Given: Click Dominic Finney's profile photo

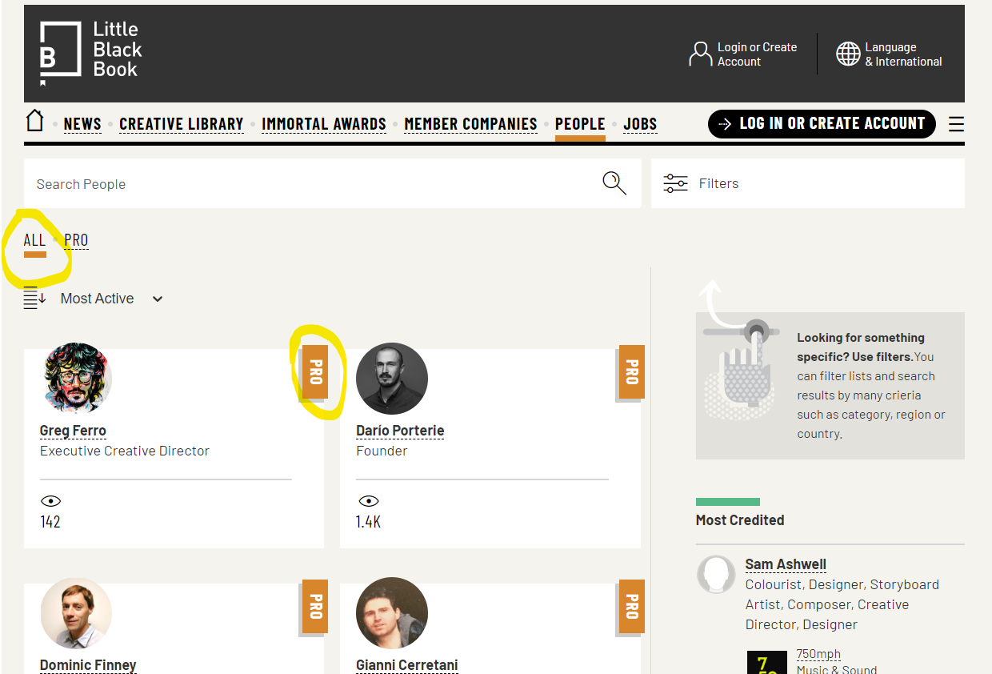Looking at the screenshot, I should [76, 613].
